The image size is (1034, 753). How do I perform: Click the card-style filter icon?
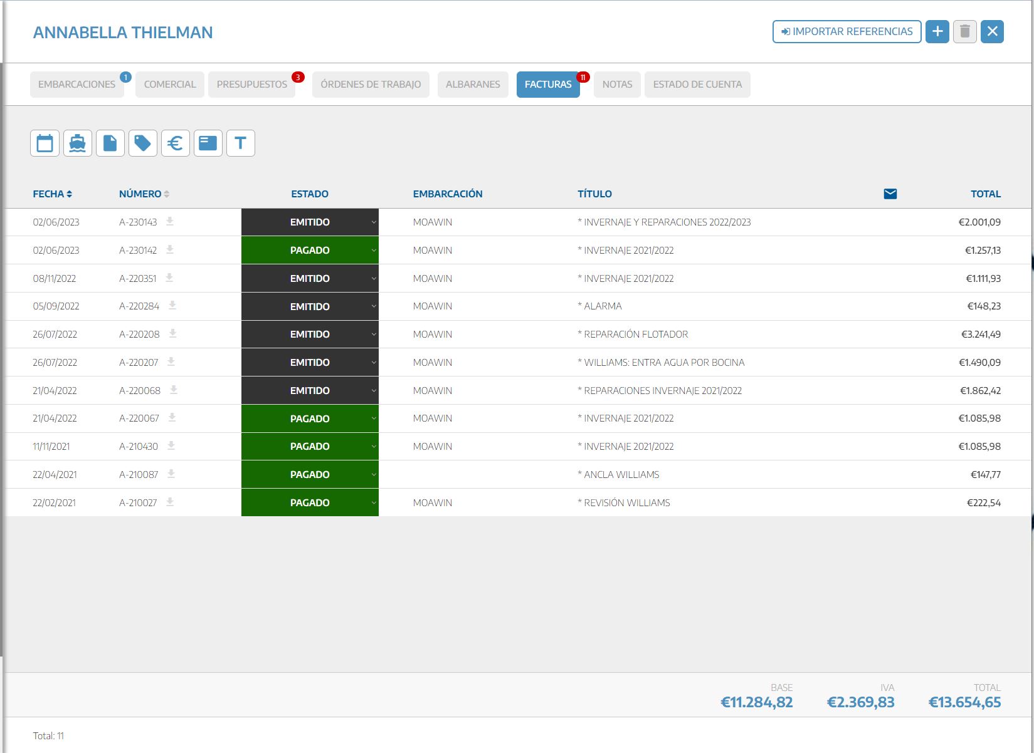click(208, 143)
